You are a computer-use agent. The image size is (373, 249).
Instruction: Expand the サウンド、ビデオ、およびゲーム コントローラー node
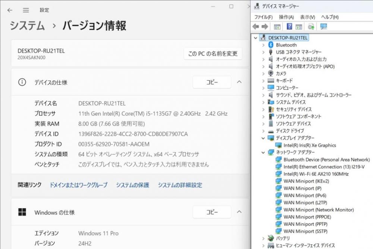pyautogui.click(x=263, y=95)
